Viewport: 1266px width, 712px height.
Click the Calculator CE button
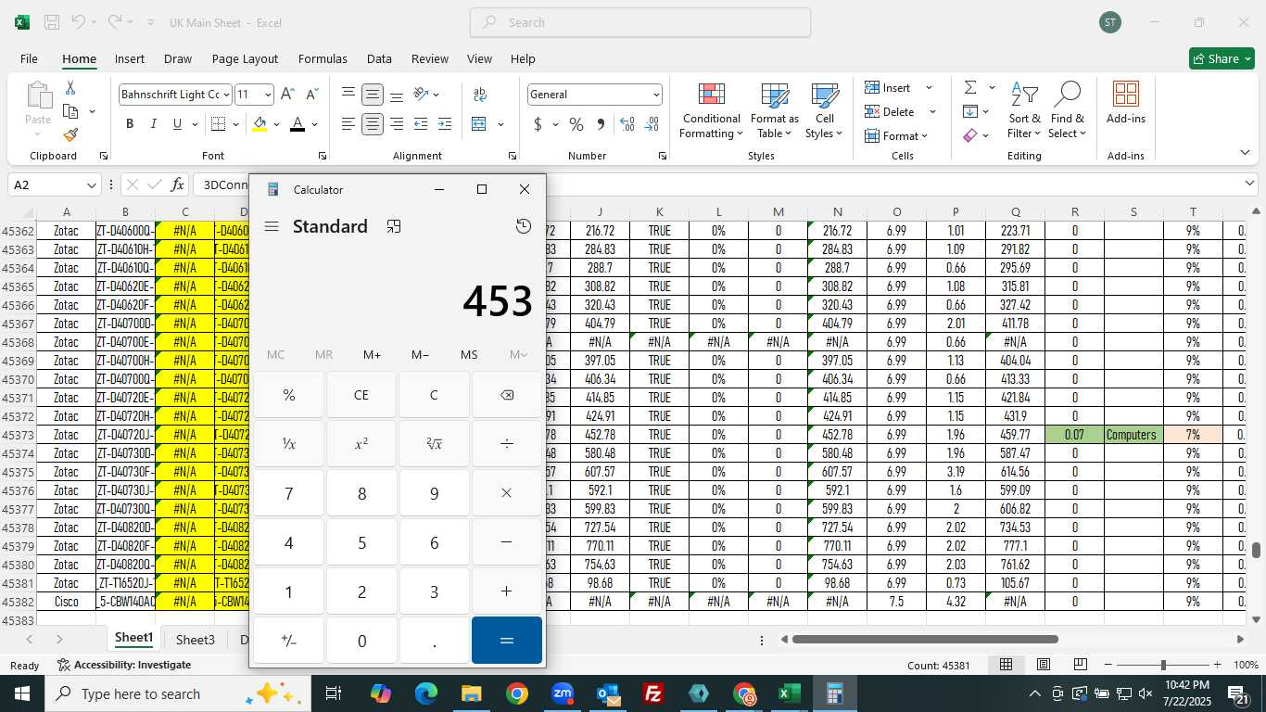[361, 395]
